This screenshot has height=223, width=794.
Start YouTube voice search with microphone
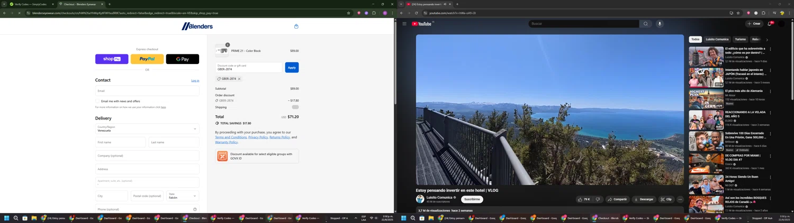(660, 24)
